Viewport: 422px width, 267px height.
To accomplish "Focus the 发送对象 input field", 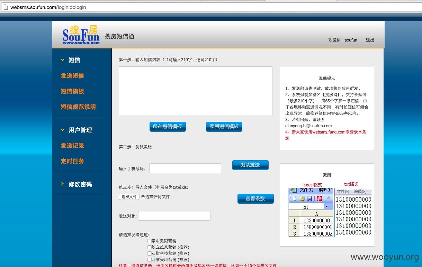I will pyautogui.click(x=174, y=216).
